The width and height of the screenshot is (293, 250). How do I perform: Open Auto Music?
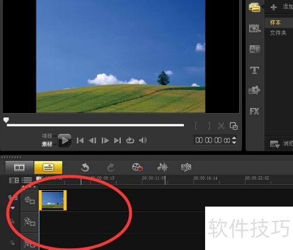(186, 167)
